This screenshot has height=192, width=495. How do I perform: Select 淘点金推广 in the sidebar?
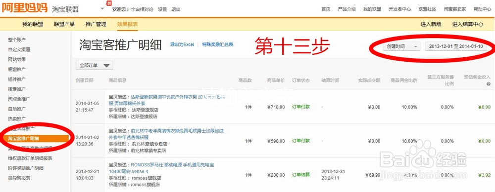click(19, 99)
